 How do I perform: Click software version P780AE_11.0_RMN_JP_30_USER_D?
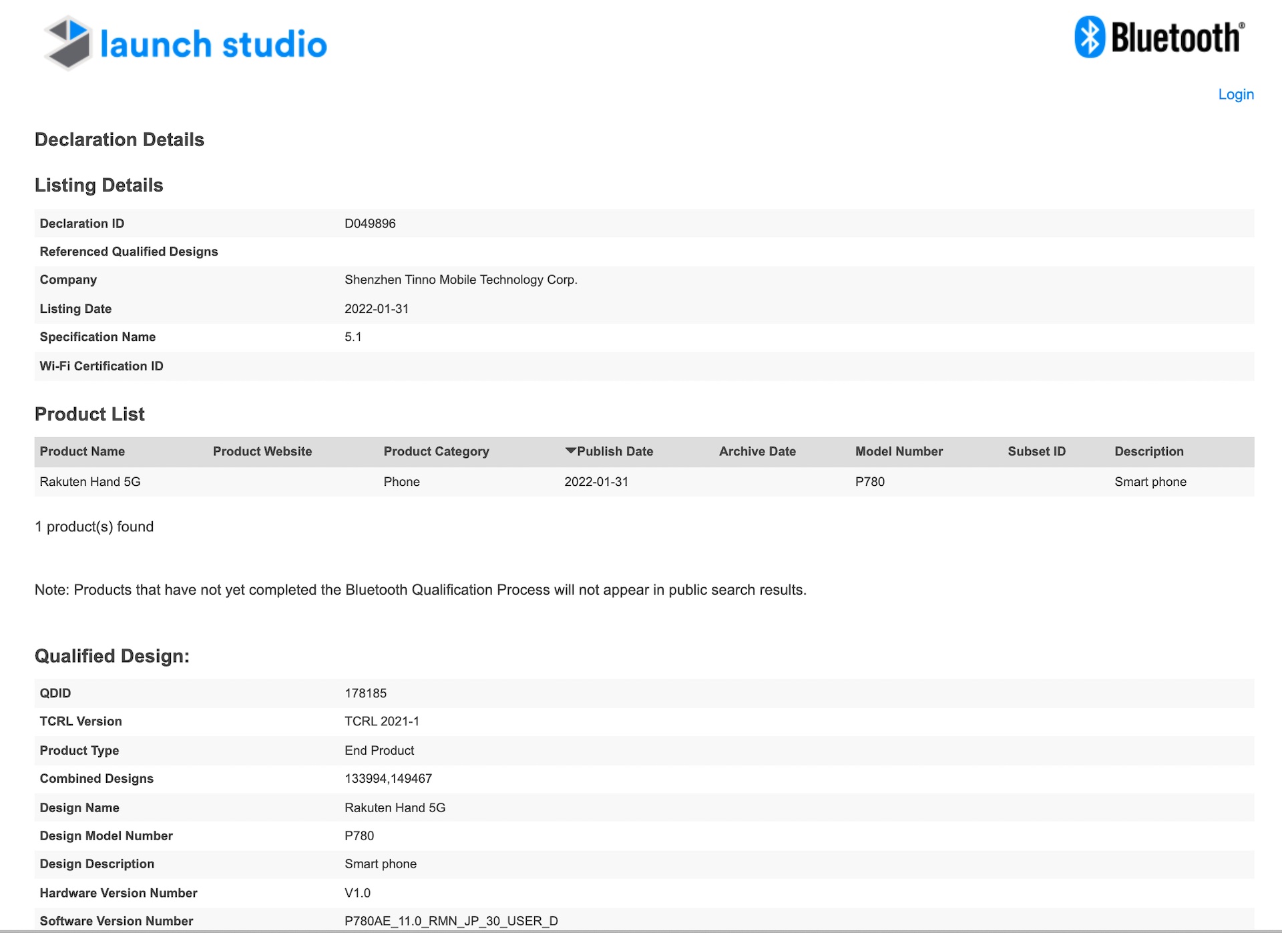(x=451, y=921)
